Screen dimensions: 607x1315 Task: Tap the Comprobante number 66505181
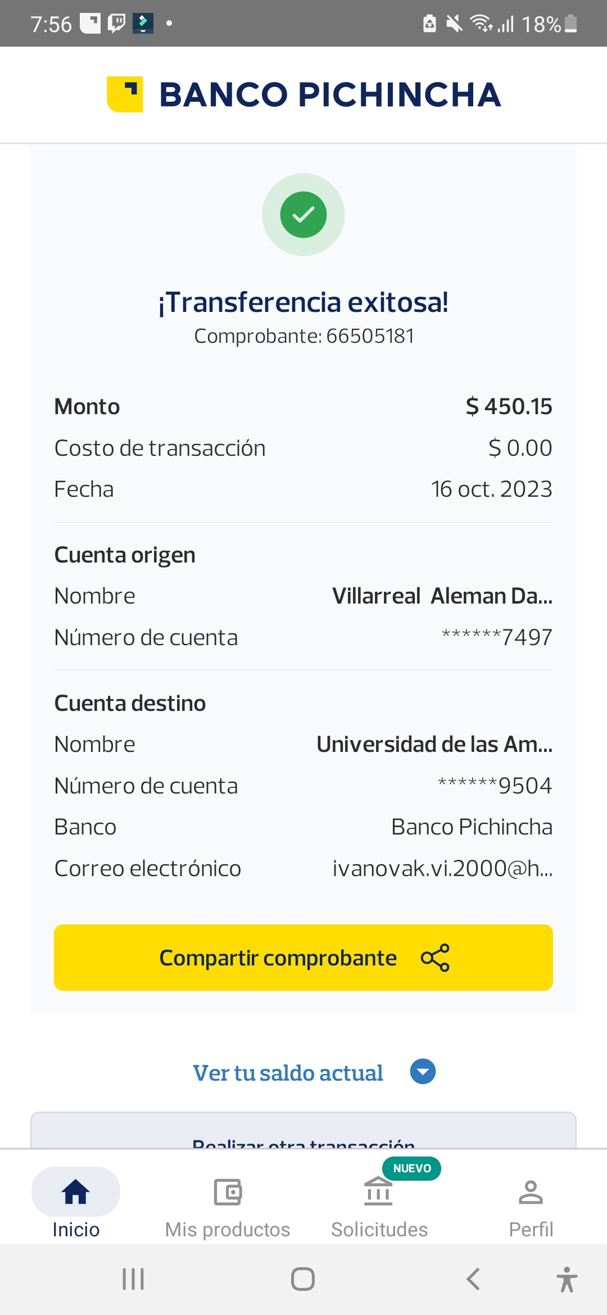point(370,336)
